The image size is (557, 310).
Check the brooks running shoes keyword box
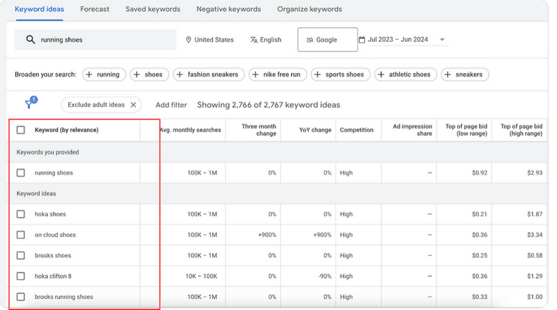[x=21, y=297]
